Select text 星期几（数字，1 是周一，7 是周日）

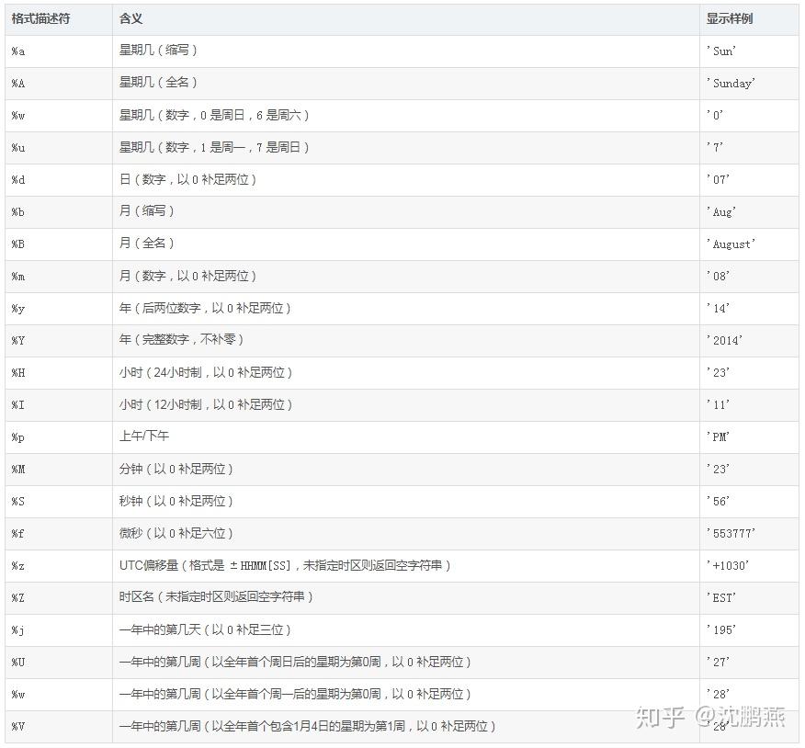click(213, 147)
